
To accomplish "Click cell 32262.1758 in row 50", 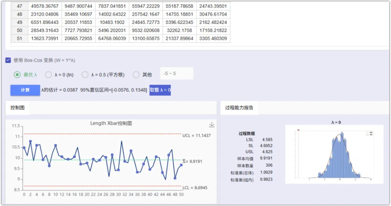I will pos(180,30).
